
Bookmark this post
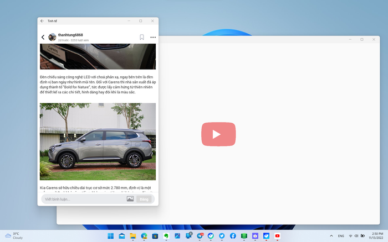[x=142, y=37]
